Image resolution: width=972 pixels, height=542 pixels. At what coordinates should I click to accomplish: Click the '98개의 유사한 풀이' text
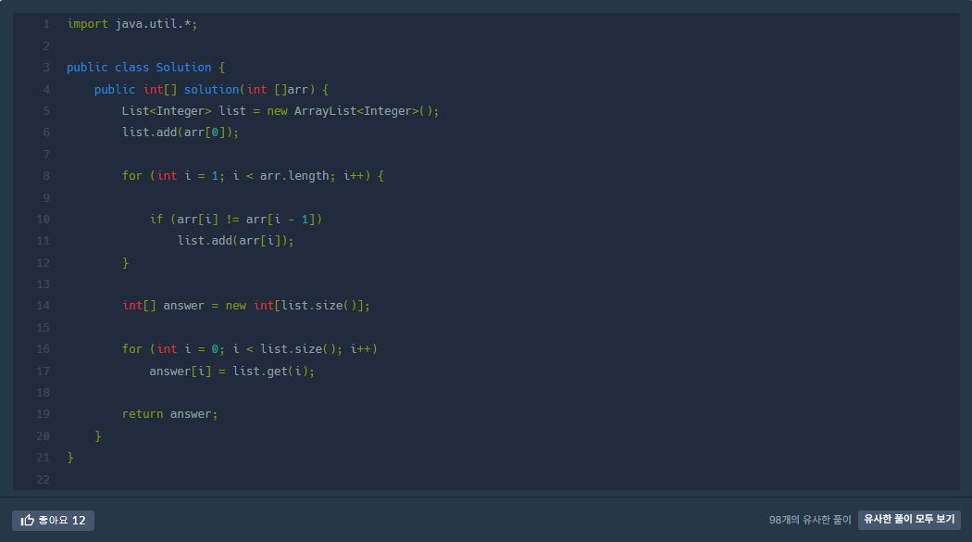tap(810, 520)
